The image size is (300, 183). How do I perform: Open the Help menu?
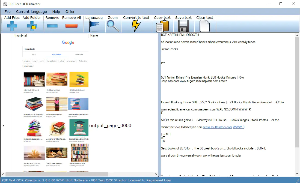tap(56, 11)
